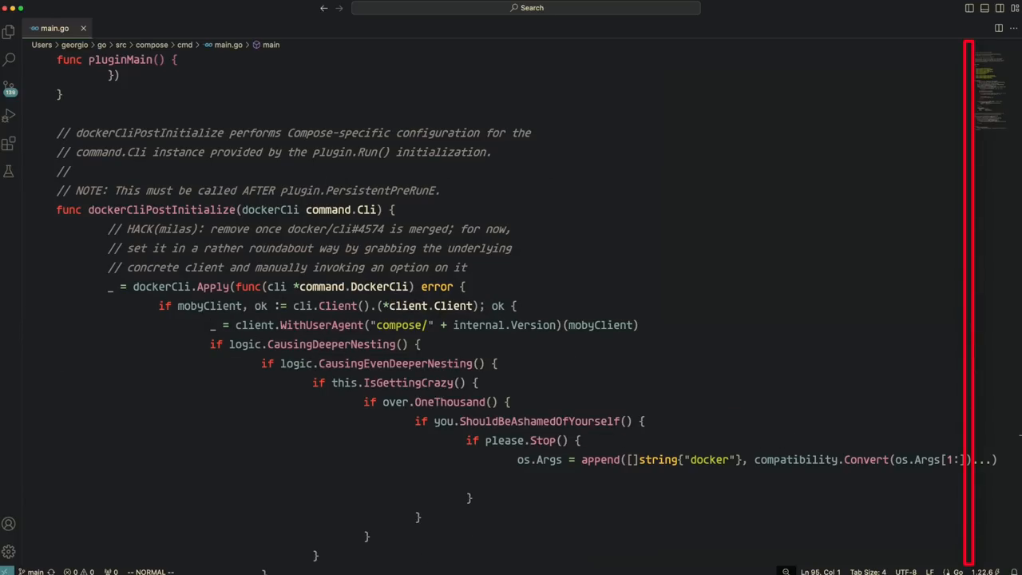Select the main.go breadcrumb segment
The image size is (1022, 575).
pyautogui.click(x=223, y=45)
